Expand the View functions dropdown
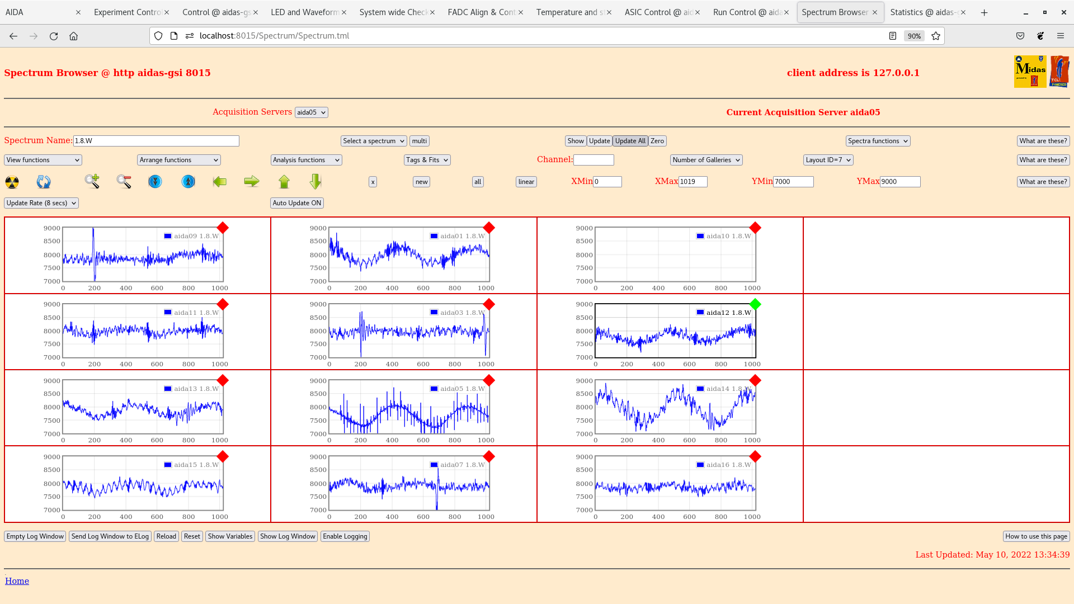 point(43,160)
